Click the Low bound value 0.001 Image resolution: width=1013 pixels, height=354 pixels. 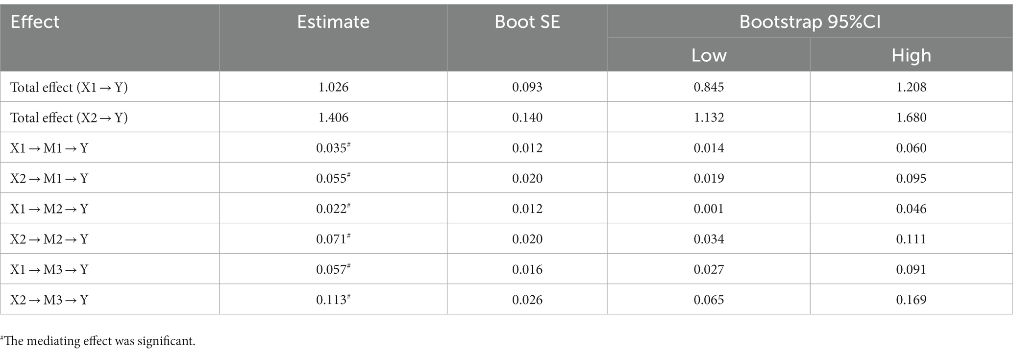[x=709, y=209]
